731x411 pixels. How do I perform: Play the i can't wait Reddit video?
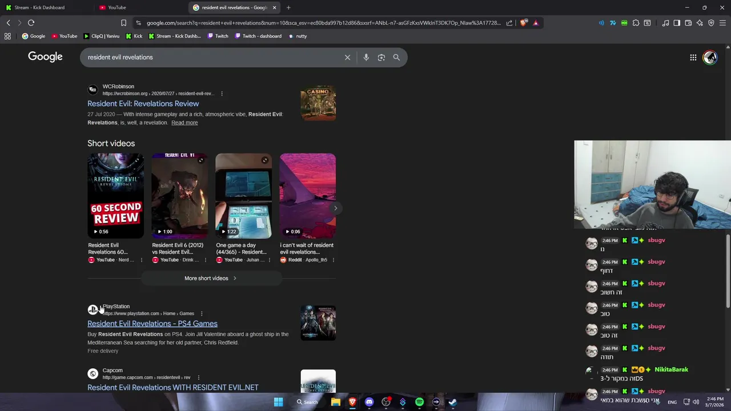pyautogui.click(x=307, y=196)
